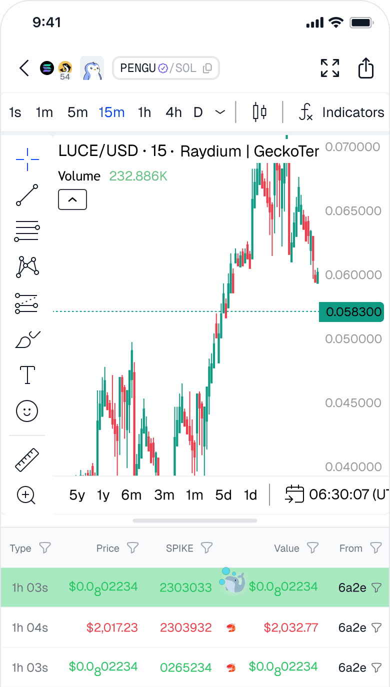This screenshot has width=390, height=687.
Task: Select the ruler measure tool
Action: [x=27, y=460]
